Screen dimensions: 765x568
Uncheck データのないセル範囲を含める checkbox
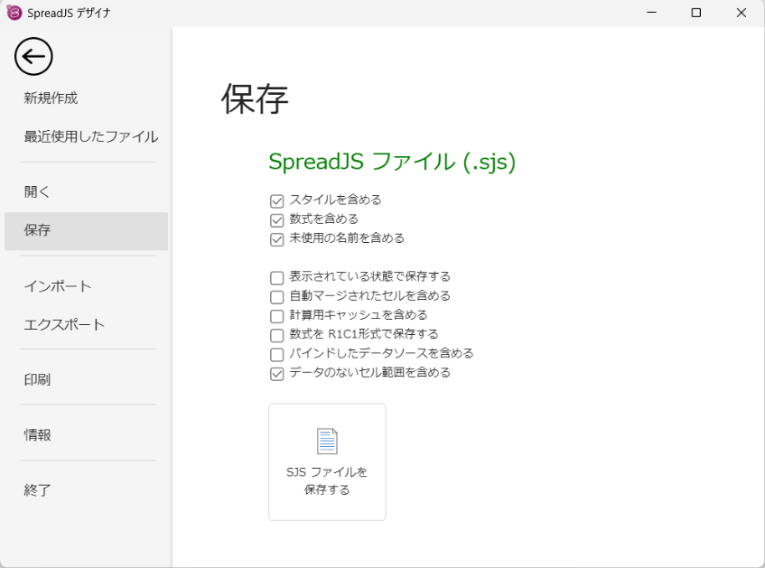[x=276, y=374]
